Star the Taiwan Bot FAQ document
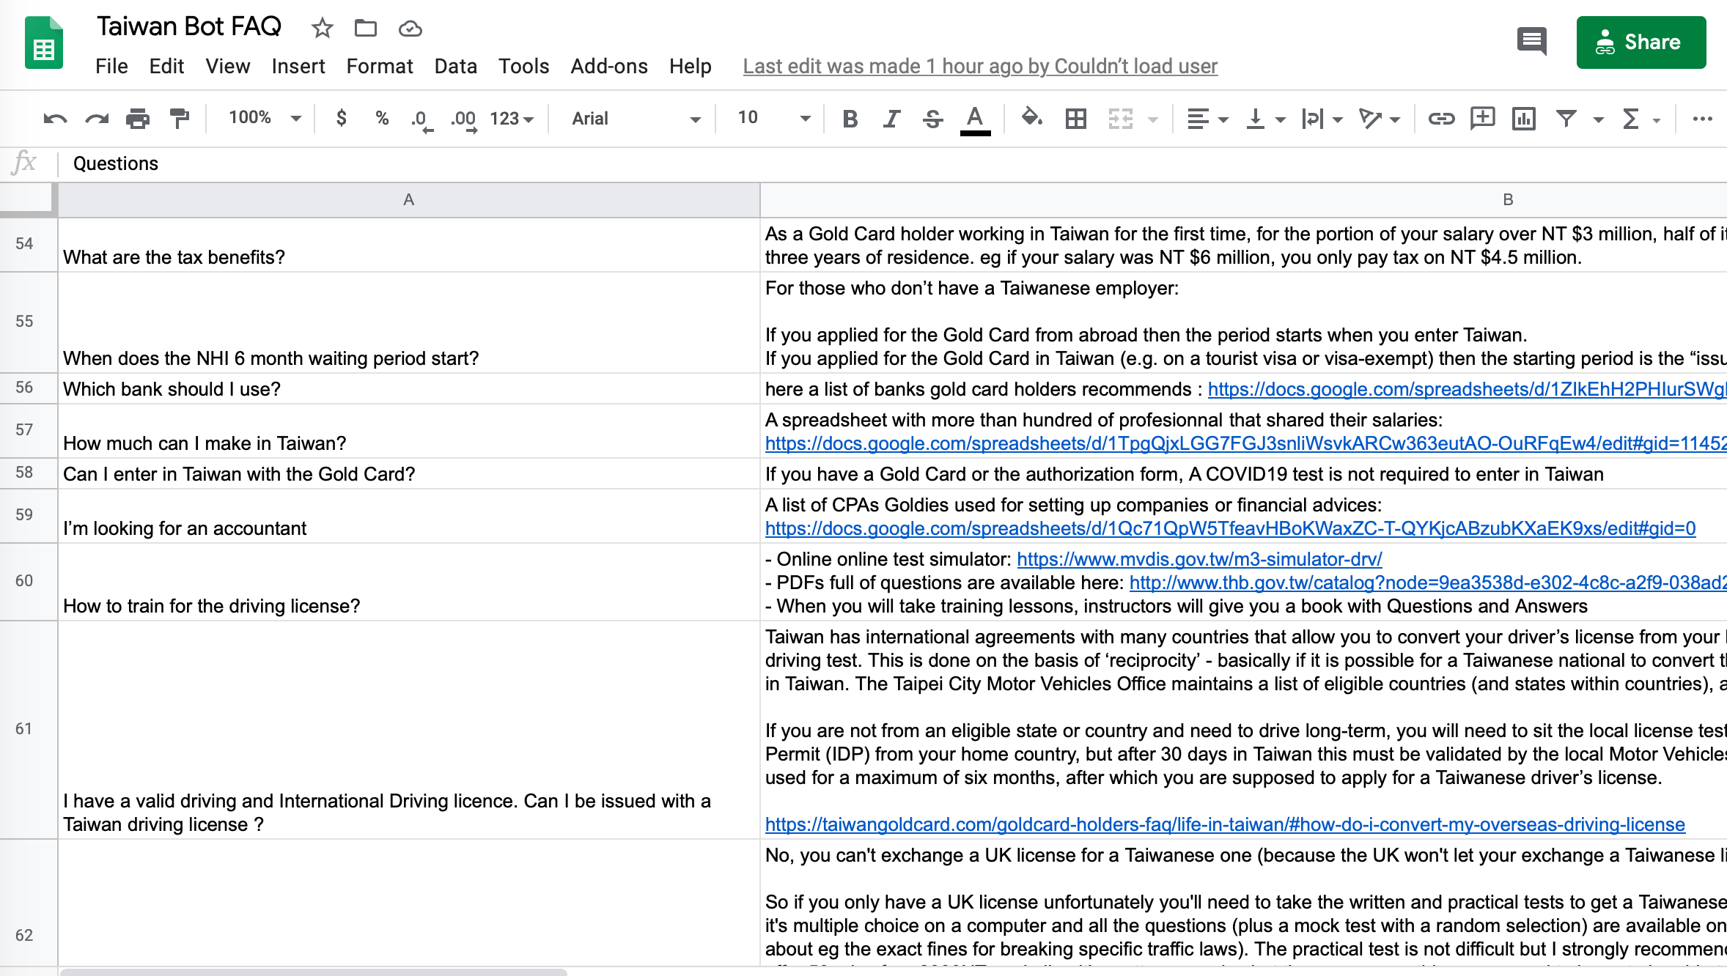1727x976 pixels. click(x=322, y=29)
